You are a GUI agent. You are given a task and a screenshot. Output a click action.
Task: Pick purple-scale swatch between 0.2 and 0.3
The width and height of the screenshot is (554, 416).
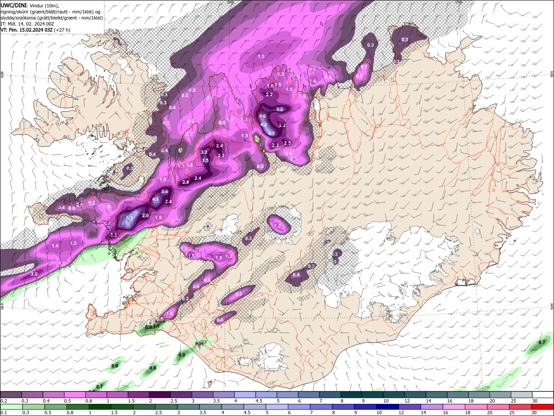point(11,395)
